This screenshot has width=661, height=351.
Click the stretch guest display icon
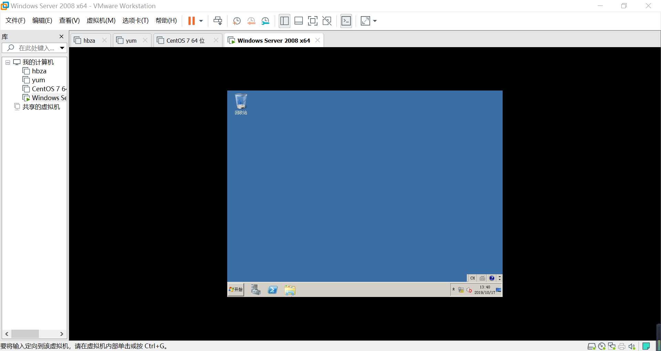[x=365, y=21]
